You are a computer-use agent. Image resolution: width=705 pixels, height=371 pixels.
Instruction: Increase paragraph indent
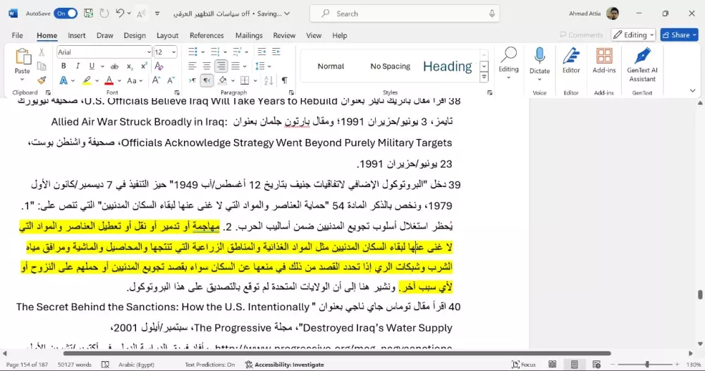point(276,51)
